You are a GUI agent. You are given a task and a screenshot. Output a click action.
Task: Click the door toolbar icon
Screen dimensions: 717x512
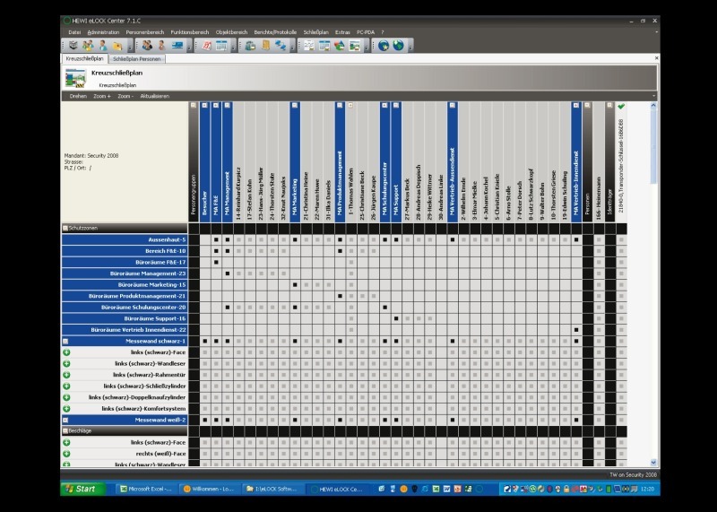point(265,46)
